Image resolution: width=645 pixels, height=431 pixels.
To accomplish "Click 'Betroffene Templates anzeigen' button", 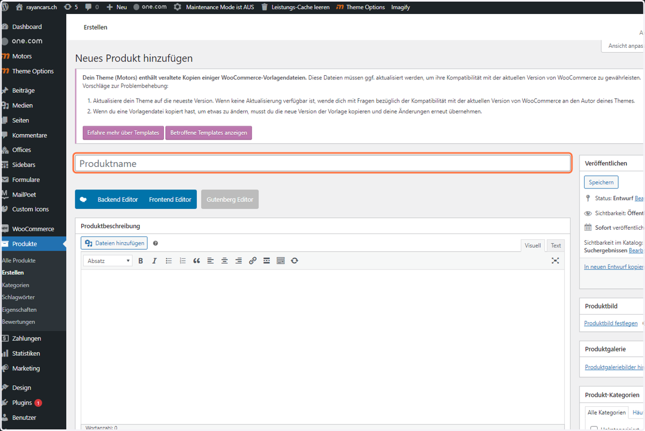I will 209,133.
